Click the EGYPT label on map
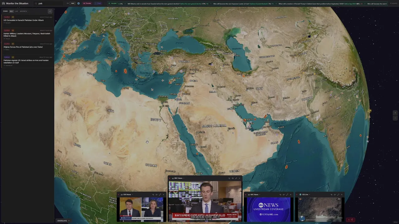399x224 pixels. tap(156, 120)
